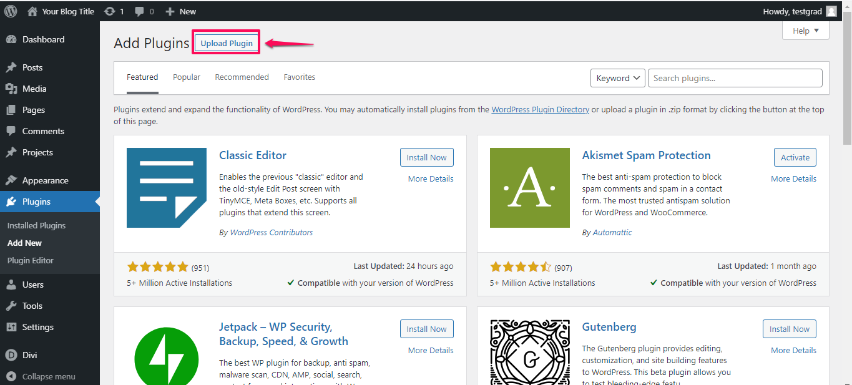This screenshot has width=852, height=385.
Task: Click the Dashboard icon in the sidebar
Action: point(12,39)
